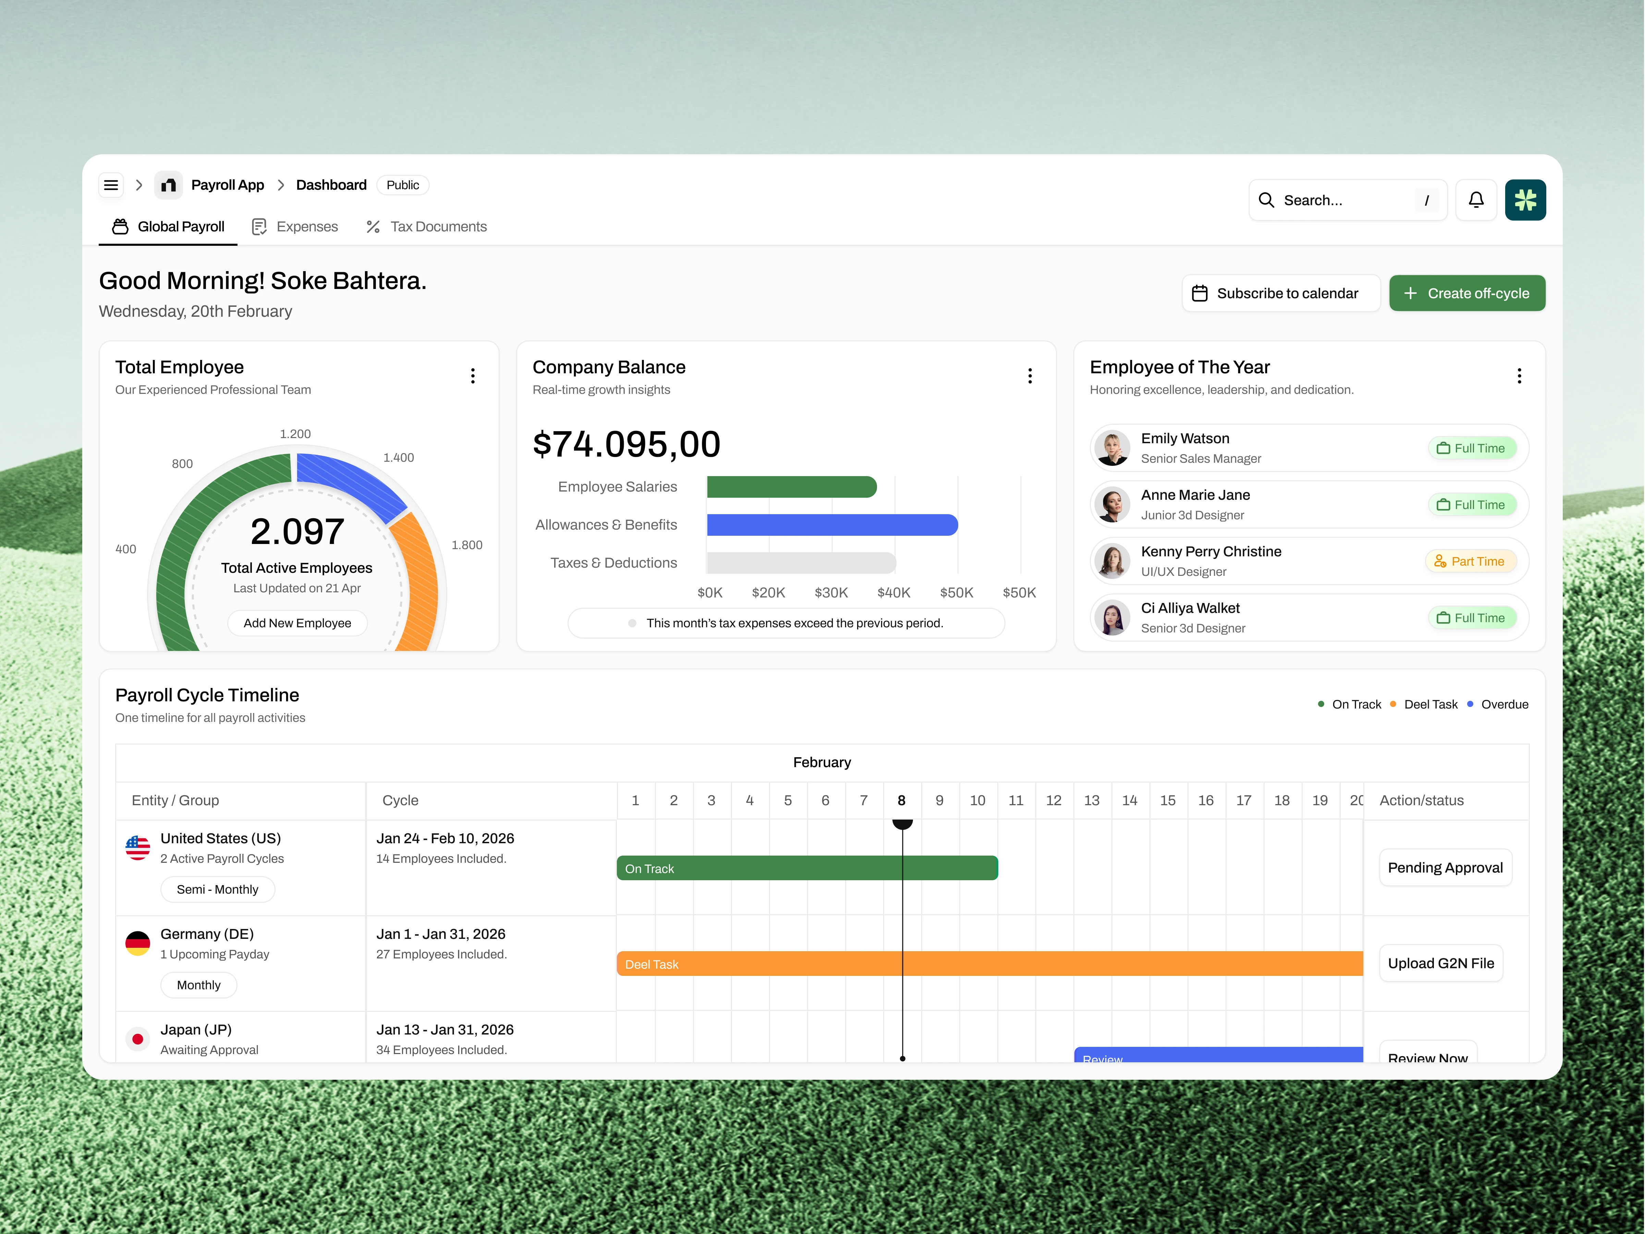Click the Create off-cycle button

[1466, 293]
